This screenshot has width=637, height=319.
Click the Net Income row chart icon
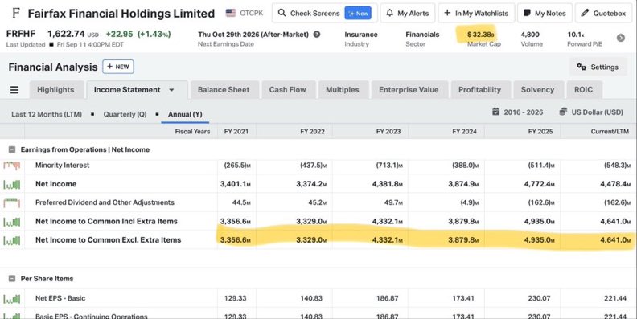(12, 184)
